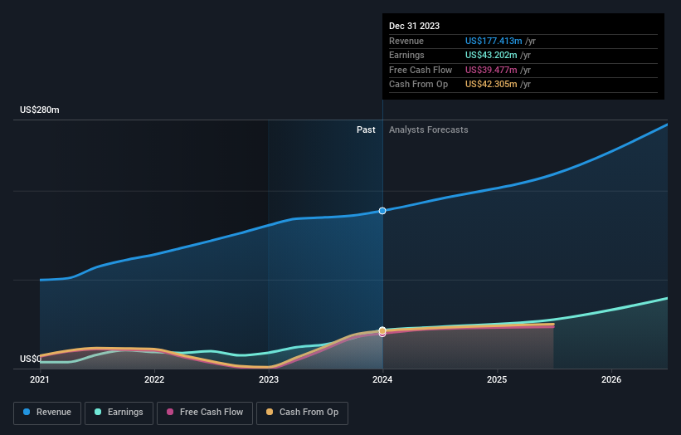Toggle the Earnings series legend button
The width and height of the screenshot is (681, 435).
pos(119,413)
